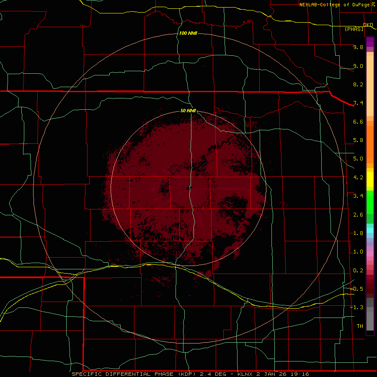Select the 8.2 scale value
The width and height of the screenshot is (377, 377).
pos(358,84)
